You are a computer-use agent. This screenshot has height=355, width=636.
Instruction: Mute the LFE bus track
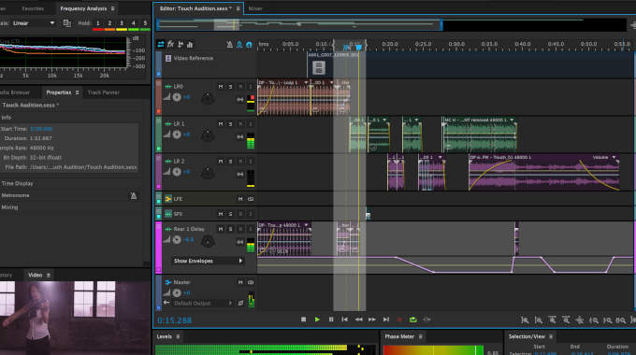(x=240, y=199)
